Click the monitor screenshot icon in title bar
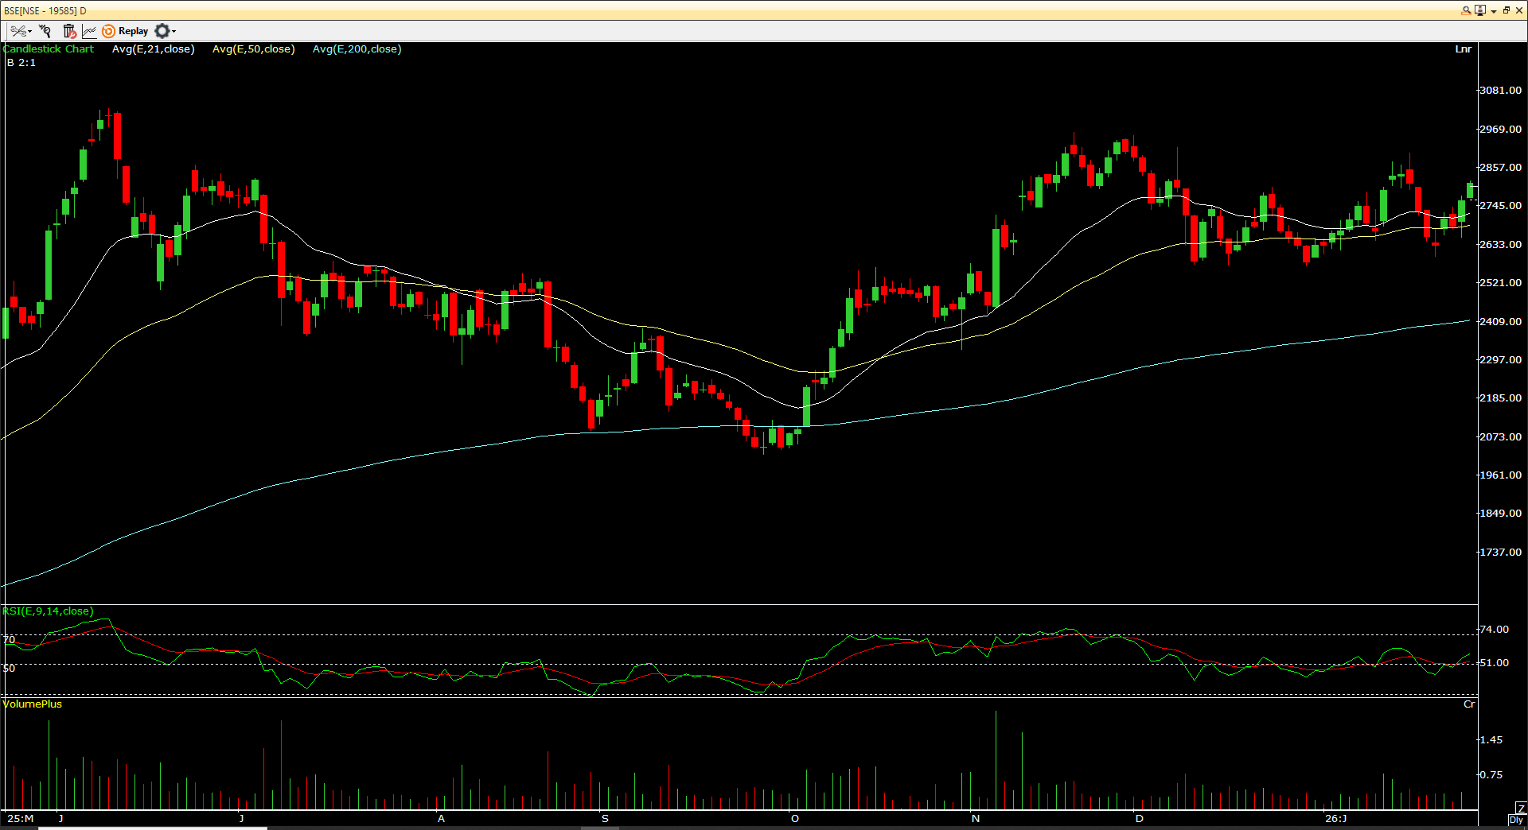 point(1479,10)
